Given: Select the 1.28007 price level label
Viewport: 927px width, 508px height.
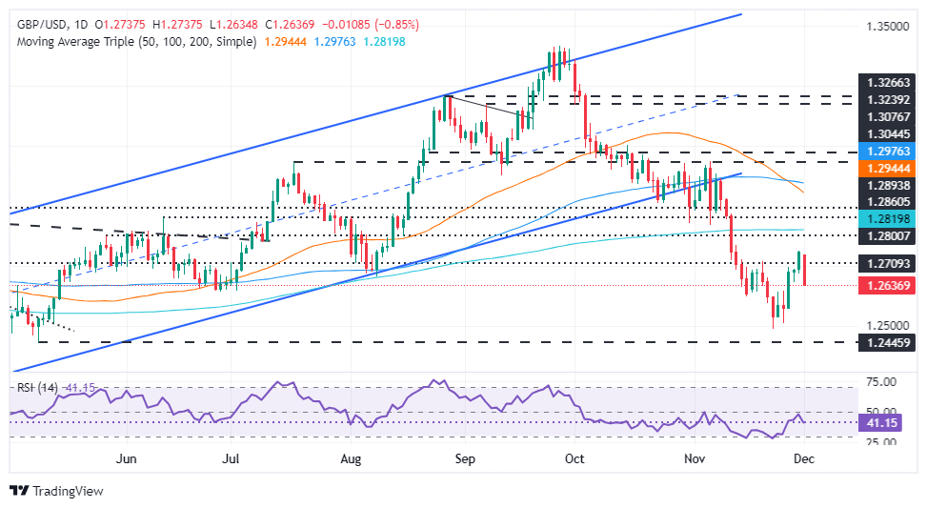Looking at the screenshot, I should tap(887, 235).
